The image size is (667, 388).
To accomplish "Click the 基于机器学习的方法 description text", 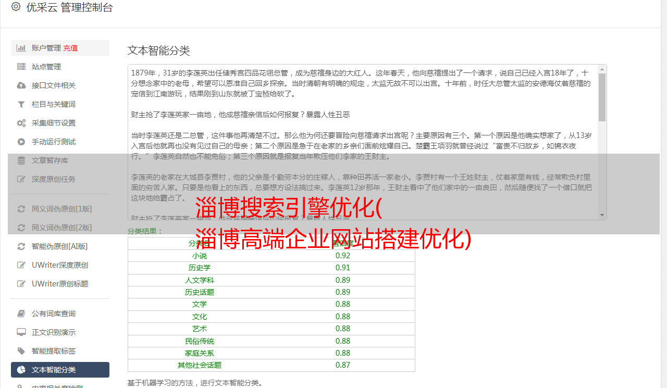I will coord(195,383).
